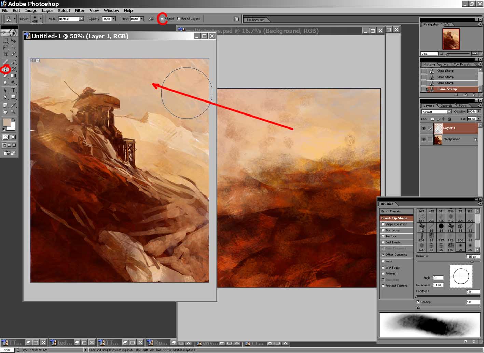
Task: Create new brush icon in Brushes panel
Action: click(x=466, y=341)
